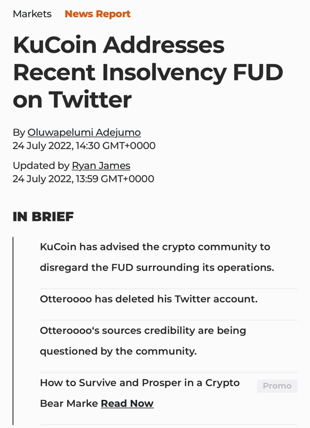Open author Oluwapelumi Adejumo's profile link
The width and height of the screenshot is (310, 428).
(84, 133)
